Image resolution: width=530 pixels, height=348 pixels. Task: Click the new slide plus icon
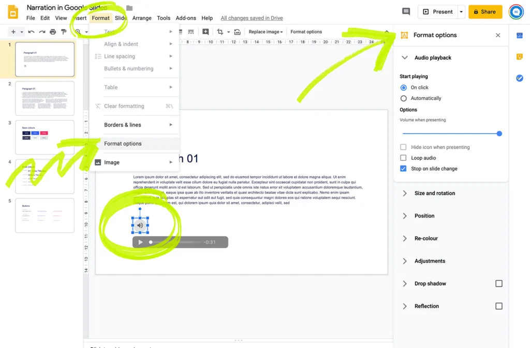[x=13, y=32]
